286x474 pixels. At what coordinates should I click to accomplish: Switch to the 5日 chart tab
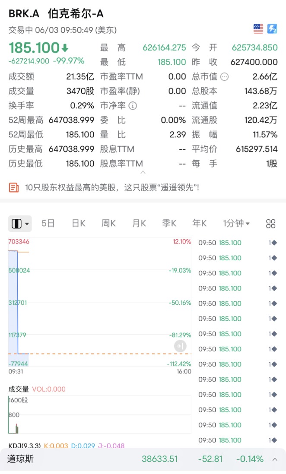coord(48,223)
